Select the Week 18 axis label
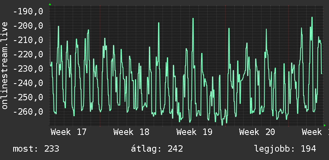 (131, 132)
